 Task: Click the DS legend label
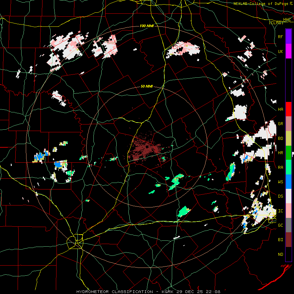(x=281, y=196)
